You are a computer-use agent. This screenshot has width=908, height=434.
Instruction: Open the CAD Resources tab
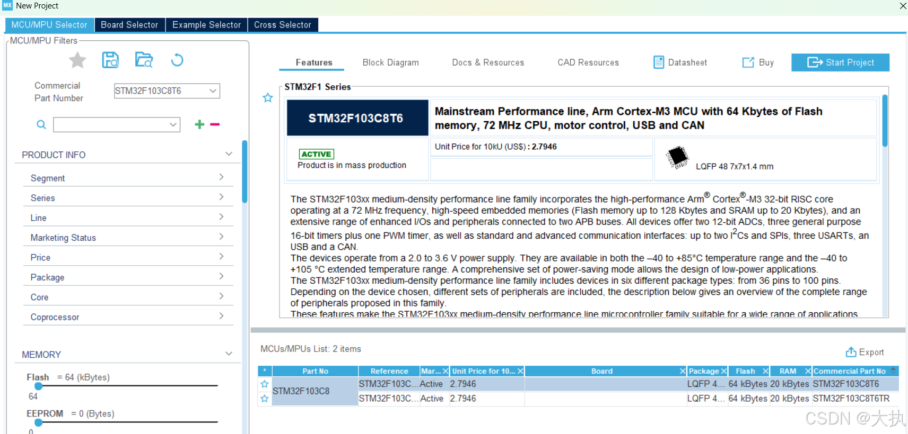pyautogui.click(x=588, y=62)
